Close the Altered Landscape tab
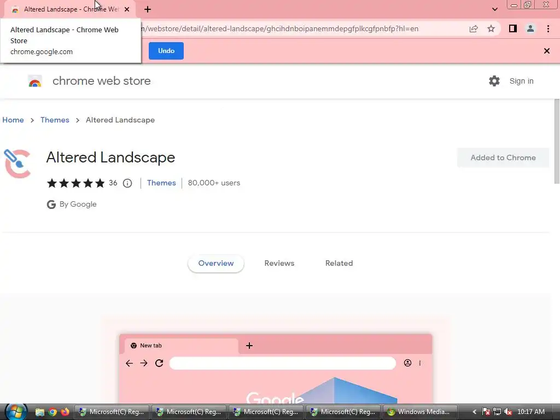The width and height of the screenshot is (560, 420). [x=127, y=9]
